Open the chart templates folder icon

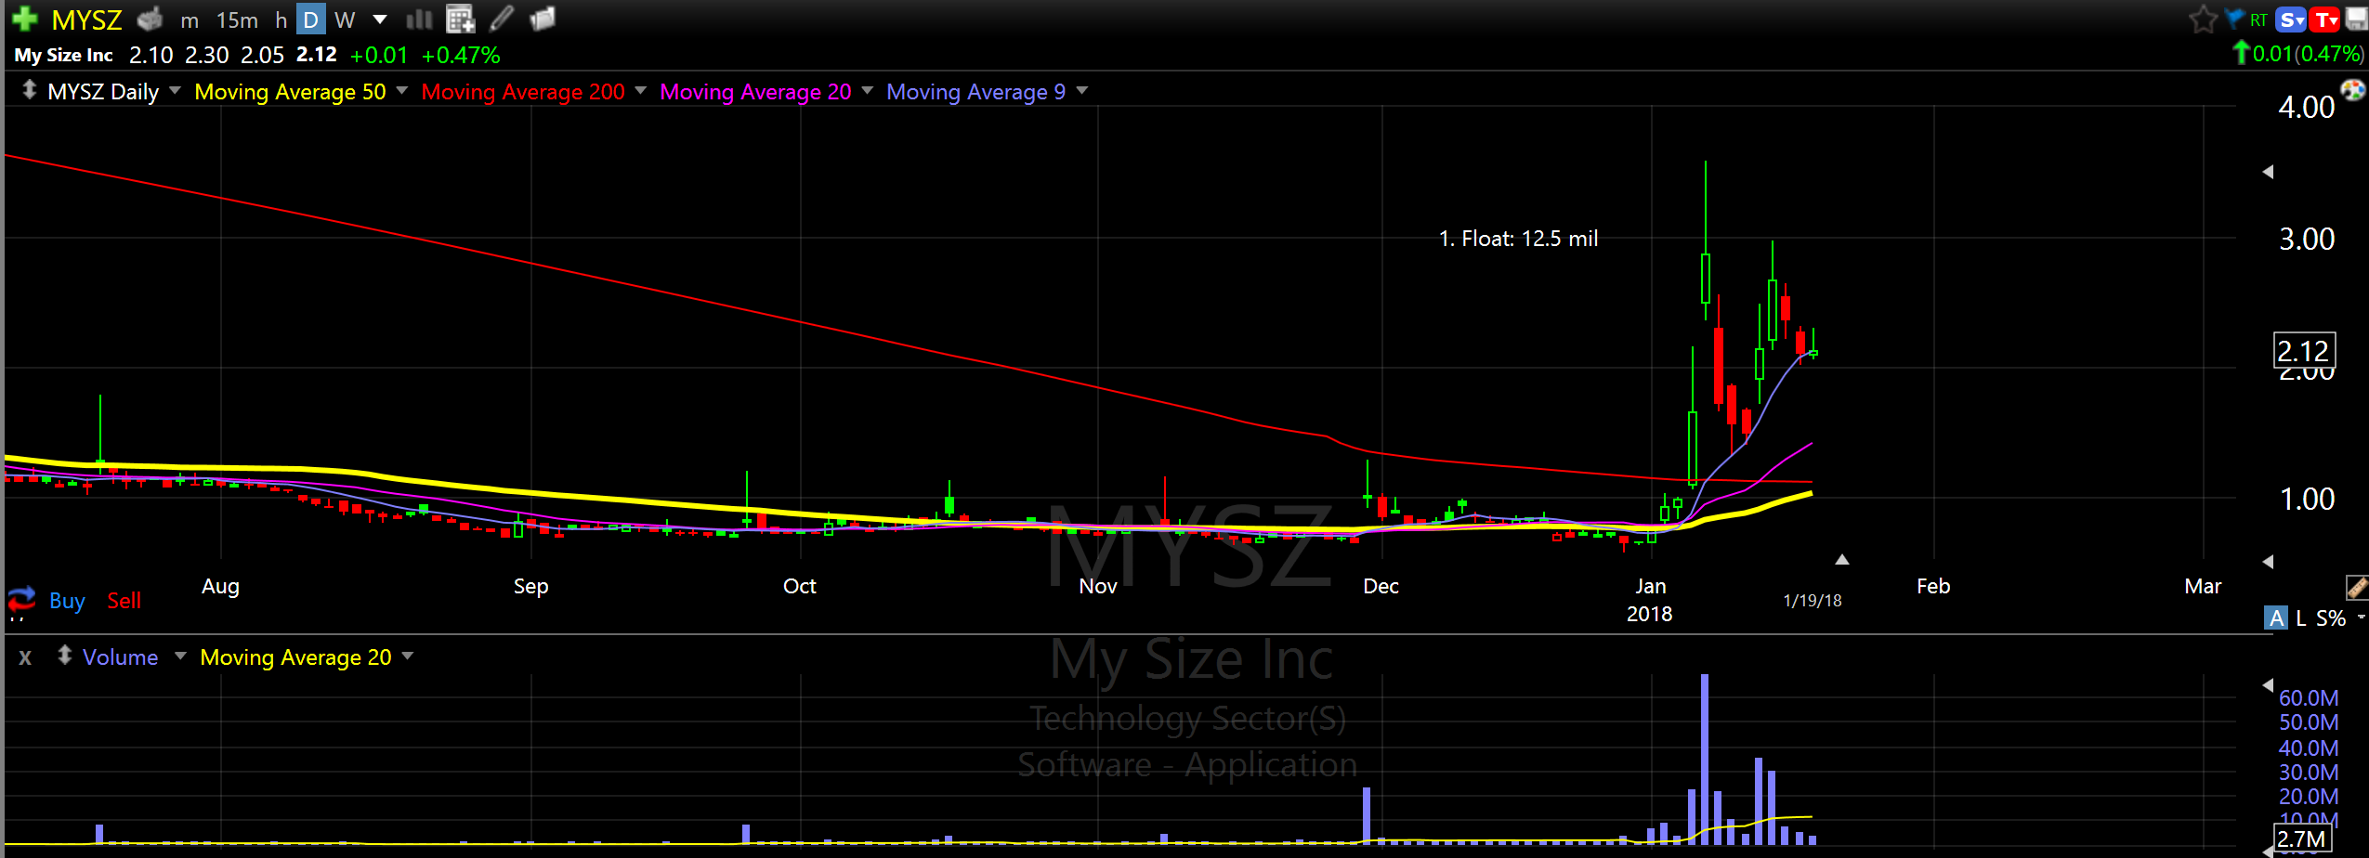[543, 19]
